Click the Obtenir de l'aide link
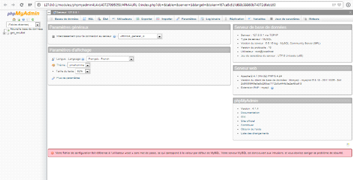 pyautogui.click(x=251, y=129)
